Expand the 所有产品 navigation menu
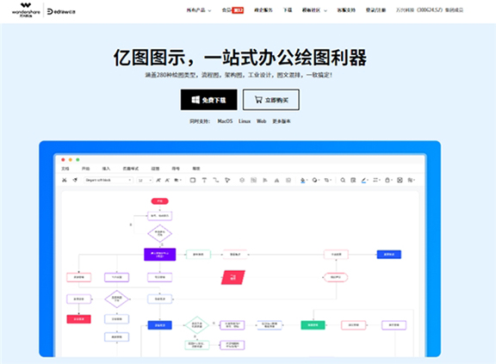 click(199, 10)
